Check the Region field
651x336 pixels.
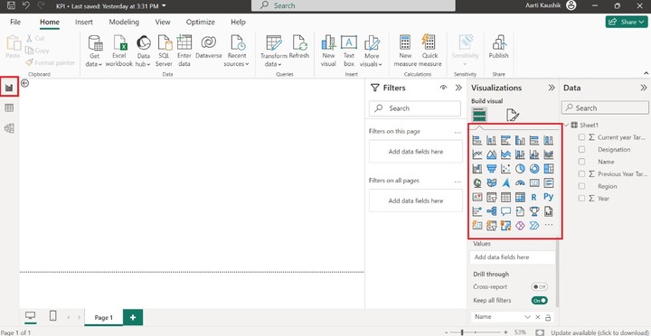pos(581,186)
